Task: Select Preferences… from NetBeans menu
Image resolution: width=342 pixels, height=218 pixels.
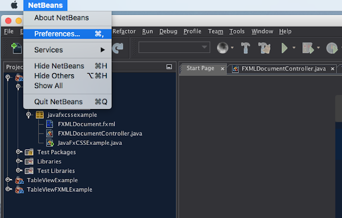Action: 68,34
